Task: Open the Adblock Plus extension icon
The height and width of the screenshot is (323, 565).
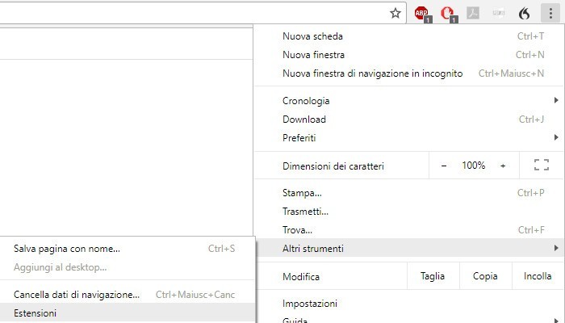Action: [x=421, y=14]
